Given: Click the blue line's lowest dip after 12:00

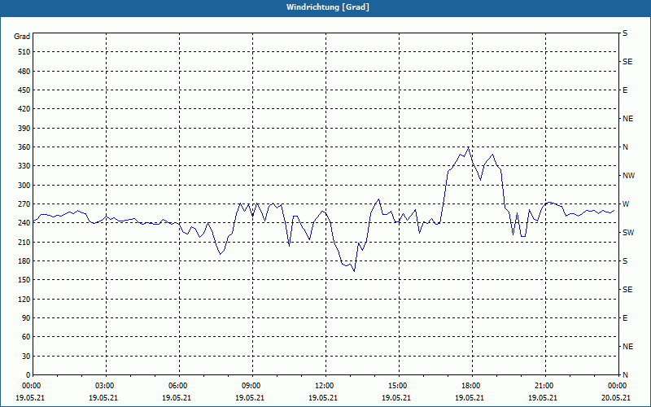Looking at the screenshot, I should pos(354,271).
